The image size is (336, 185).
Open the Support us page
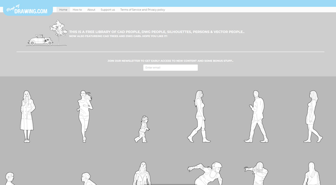tap(108, 10)
